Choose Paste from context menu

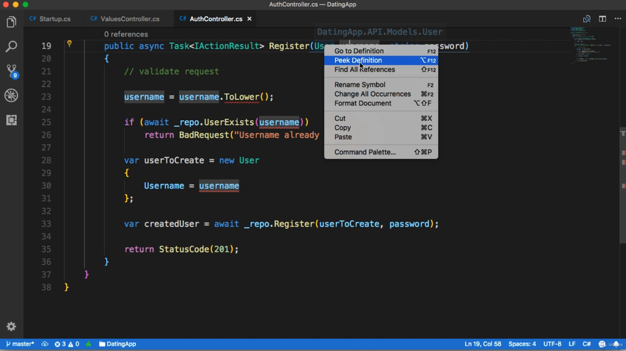[381, 137]
